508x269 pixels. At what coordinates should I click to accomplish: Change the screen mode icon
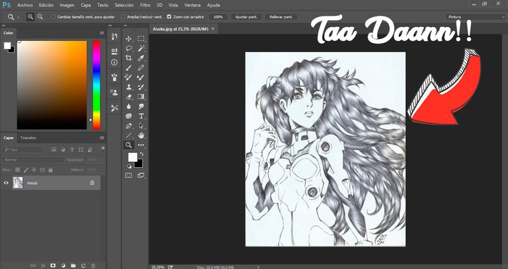tap(141, 175)
